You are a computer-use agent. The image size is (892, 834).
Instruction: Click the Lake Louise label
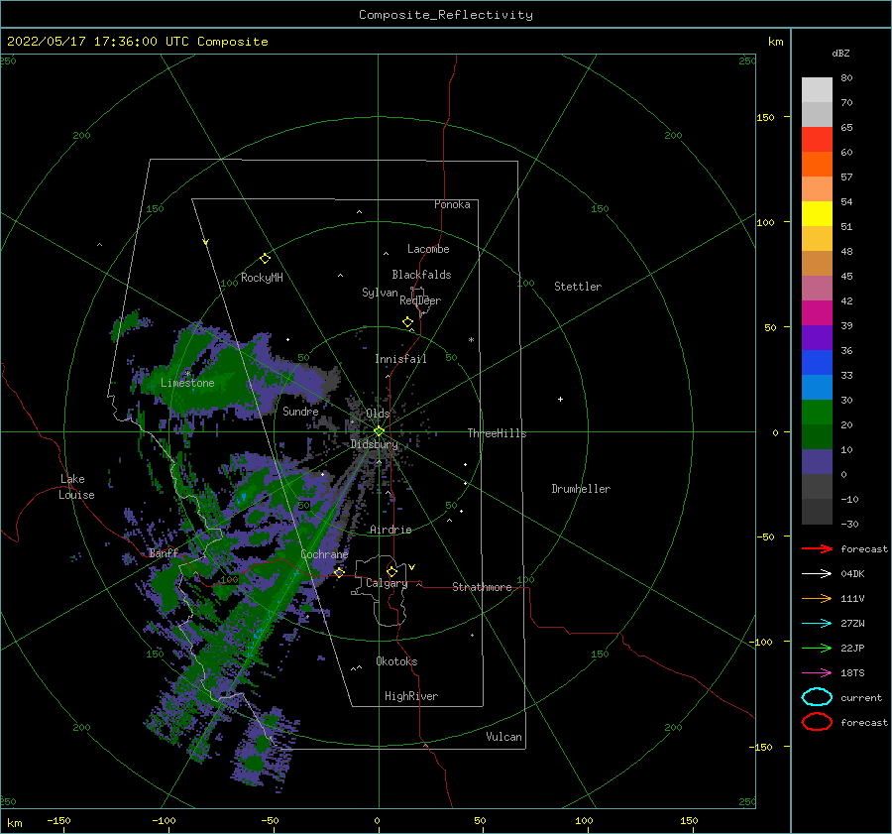coord(76,487)
